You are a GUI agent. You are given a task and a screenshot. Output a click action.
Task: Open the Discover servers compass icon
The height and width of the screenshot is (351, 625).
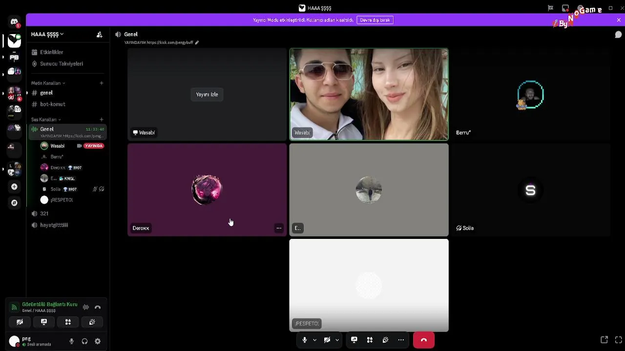pos(14,203)
